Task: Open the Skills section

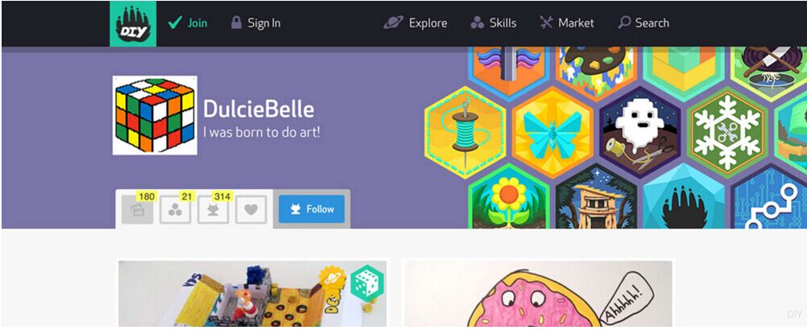Action: 493,23
